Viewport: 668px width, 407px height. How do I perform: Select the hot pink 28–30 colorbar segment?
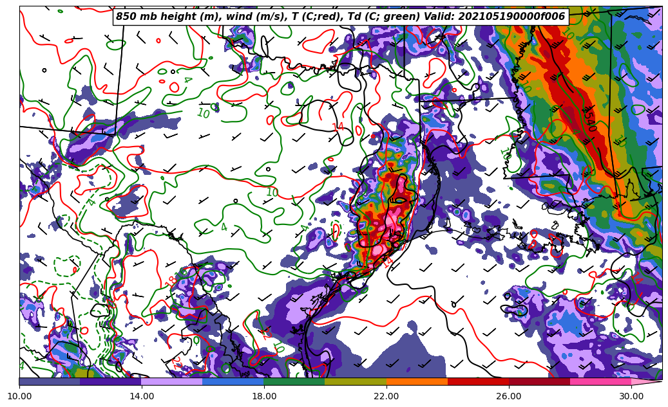(x=600, y=382)
